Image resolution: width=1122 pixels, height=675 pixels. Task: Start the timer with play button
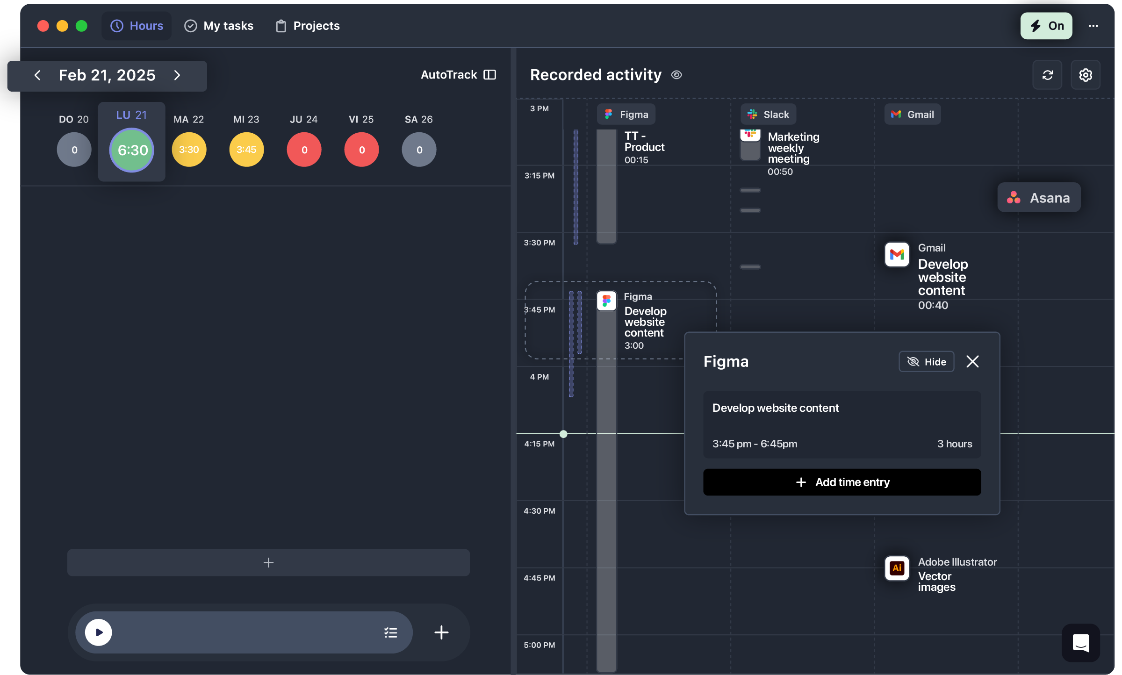pos(99,632)
